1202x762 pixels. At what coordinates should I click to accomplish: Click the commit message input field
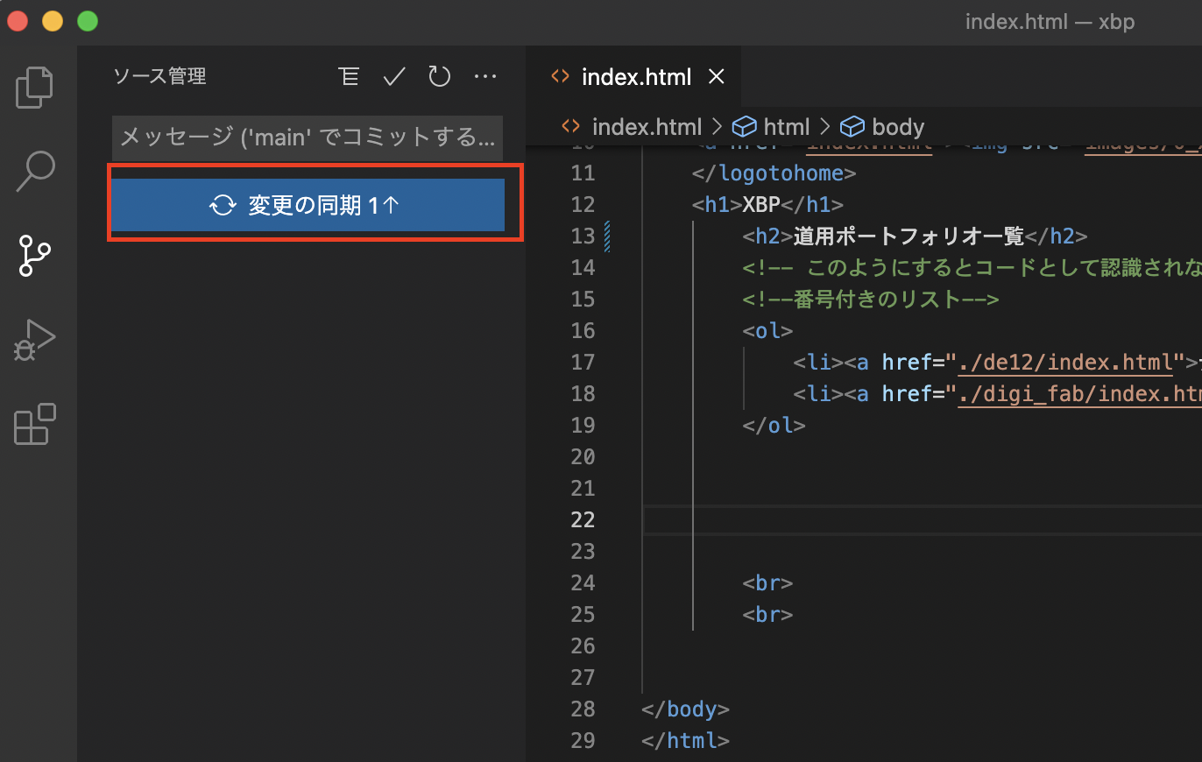(308, 138)
